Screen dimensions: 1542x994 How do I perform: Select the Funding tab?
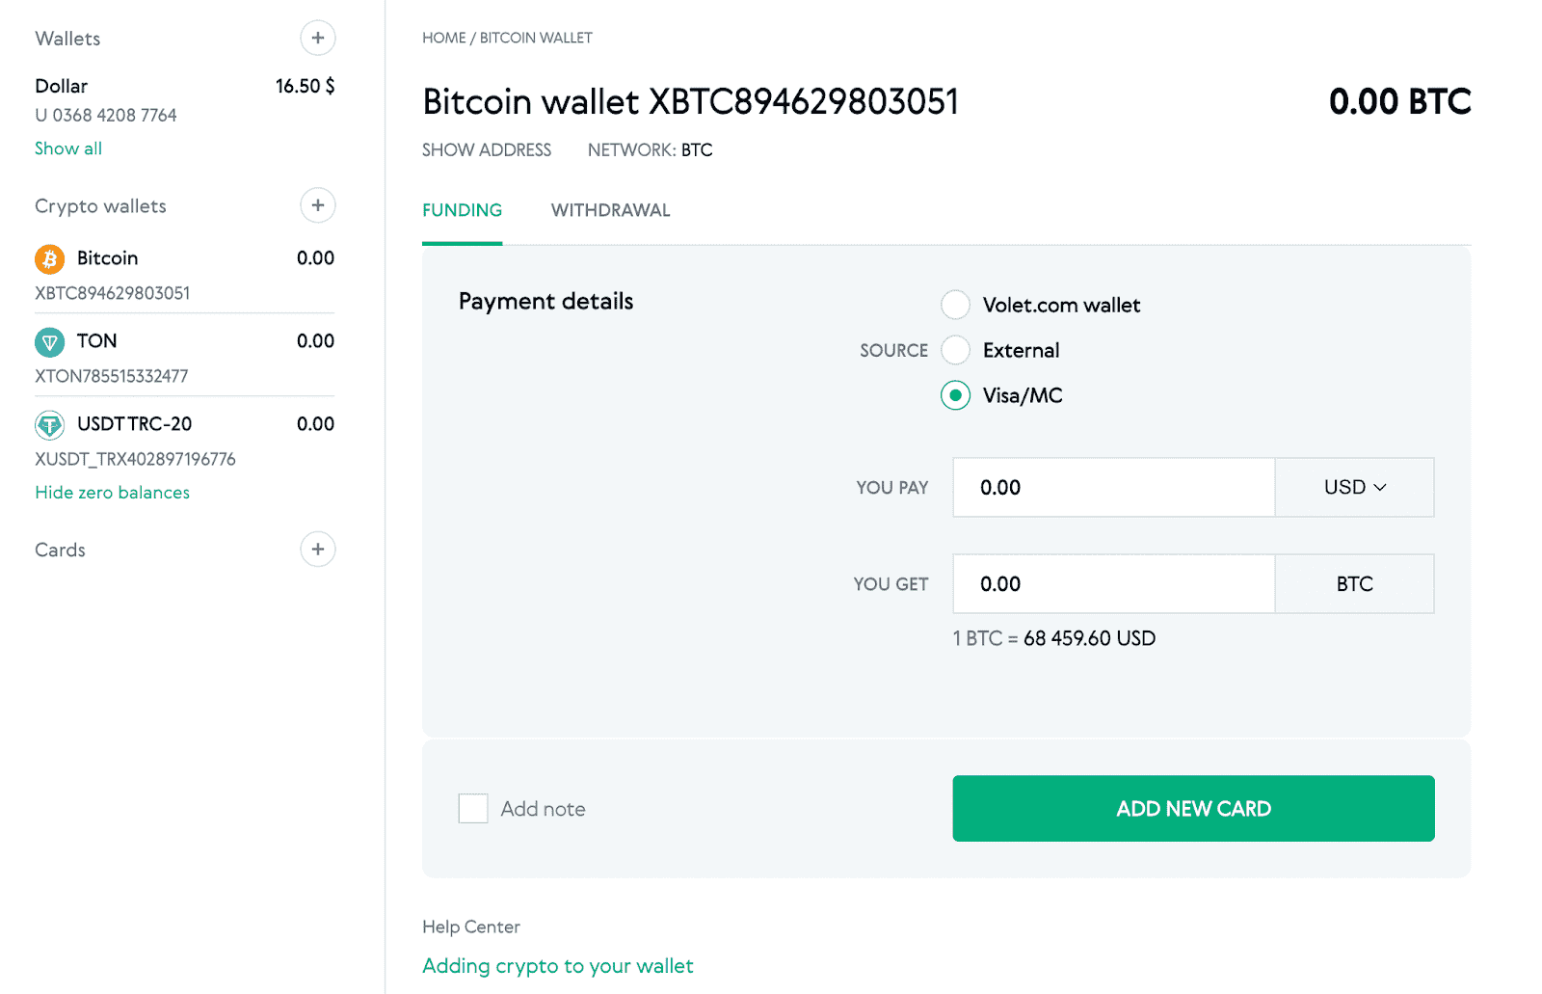point(462,210)
